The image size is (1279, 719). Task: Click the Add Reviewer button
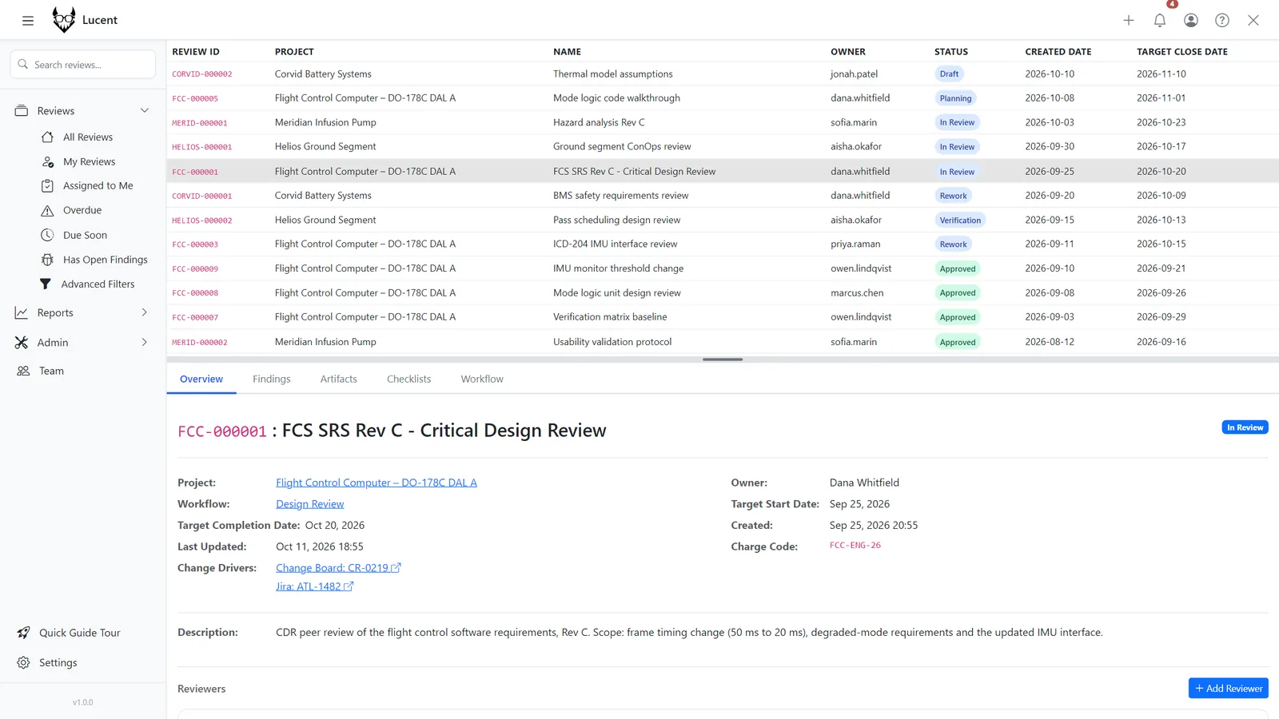tap(1229, 689)
